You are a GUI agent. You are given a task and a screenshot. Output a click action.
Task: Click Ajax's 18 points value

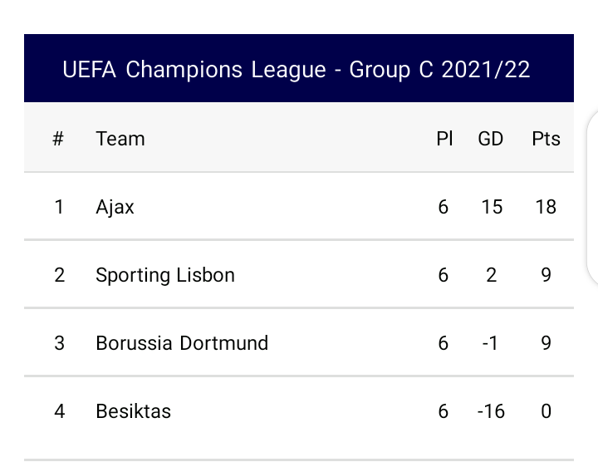[x=546, y=207]
